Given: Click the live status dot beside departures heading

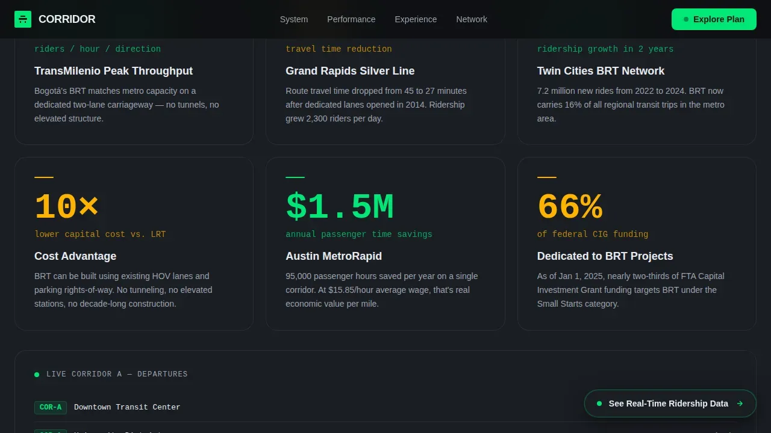Looking at the screenshot, I should click(x=37, y=375).
